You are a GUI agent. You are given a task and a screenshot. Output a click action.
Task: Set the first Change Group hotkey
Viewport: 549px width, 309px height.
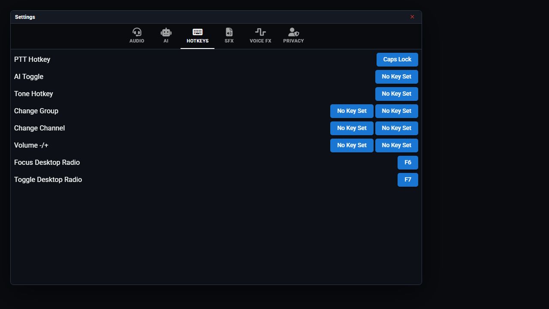(352, 111)
